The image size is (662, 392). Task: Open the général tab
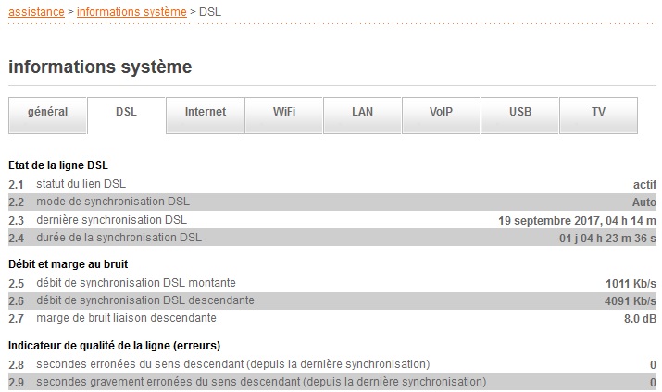[x=47, y=112]
